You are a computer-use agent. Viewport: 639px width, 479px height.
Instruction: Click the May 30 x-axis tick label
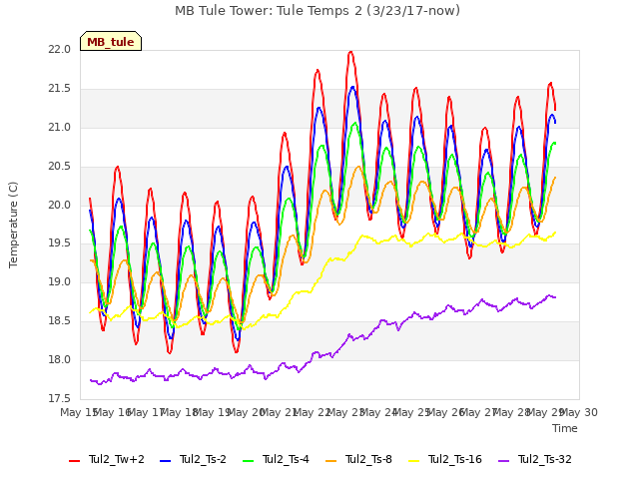tap(579, 412)
